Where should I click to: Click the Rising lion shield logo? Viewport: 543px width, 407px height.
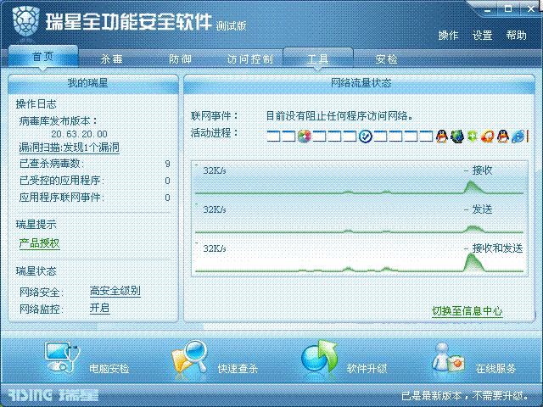pos(25,22)
